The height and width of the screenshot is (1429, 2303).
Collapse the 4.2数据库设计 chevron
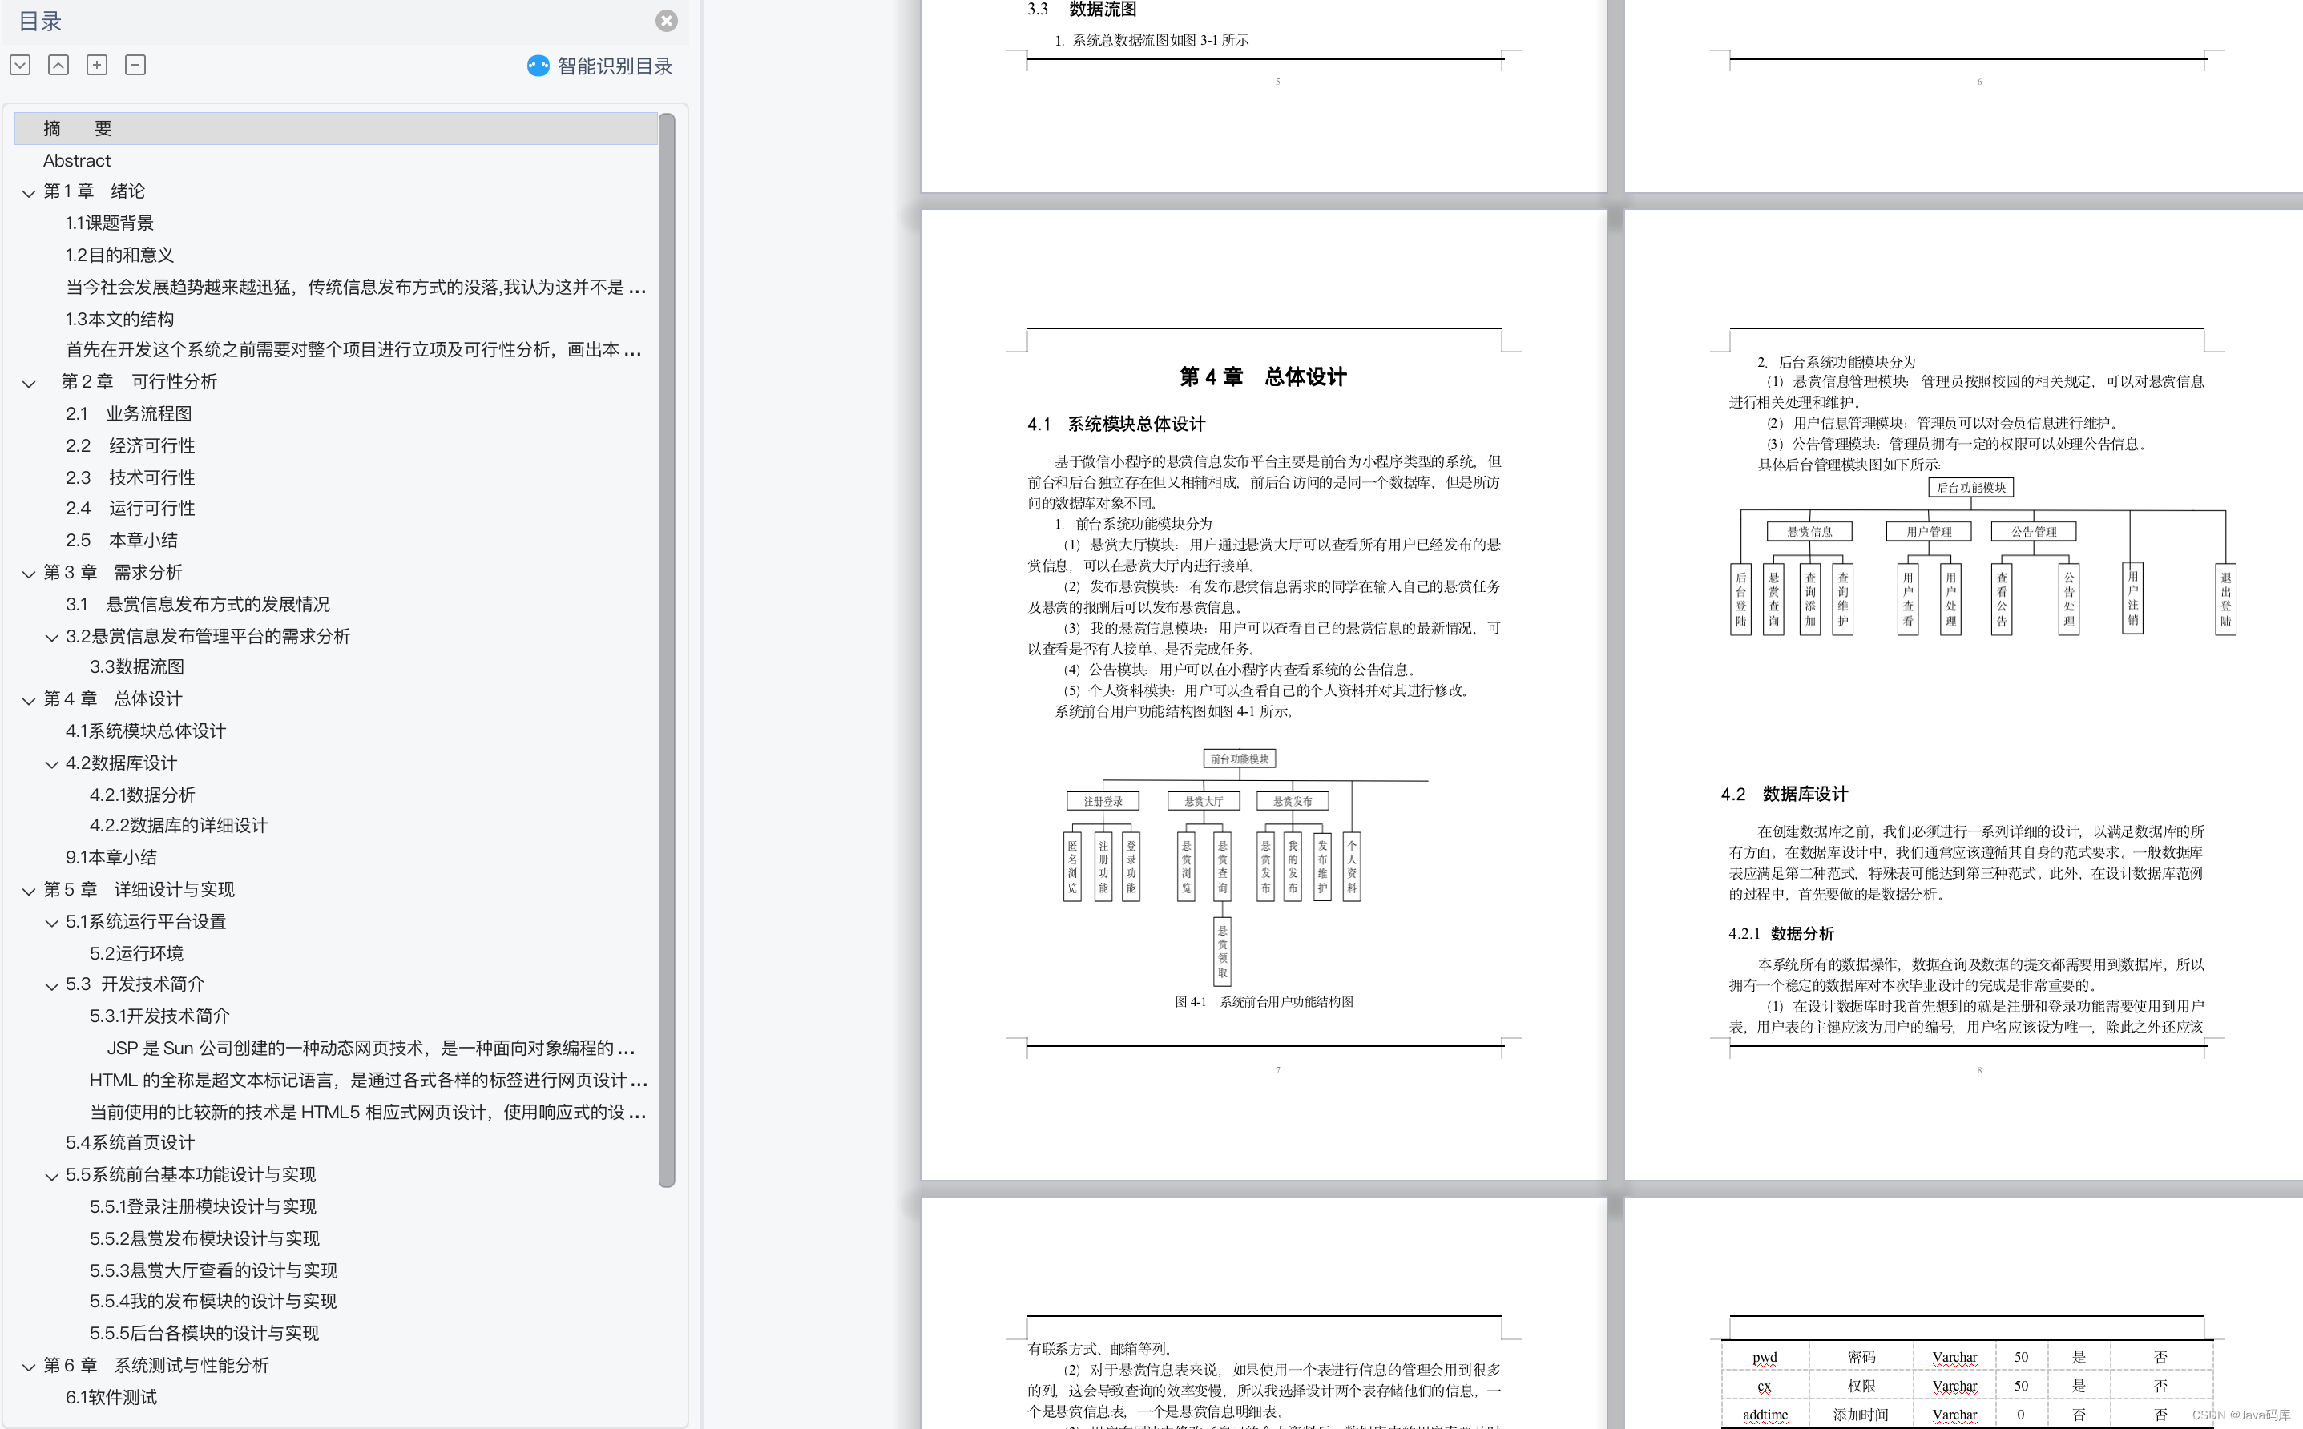pos(52,763)
